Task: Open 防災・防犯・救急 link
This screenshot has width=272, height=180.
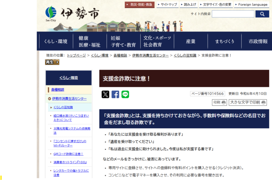Action: (x=140, y=5)
